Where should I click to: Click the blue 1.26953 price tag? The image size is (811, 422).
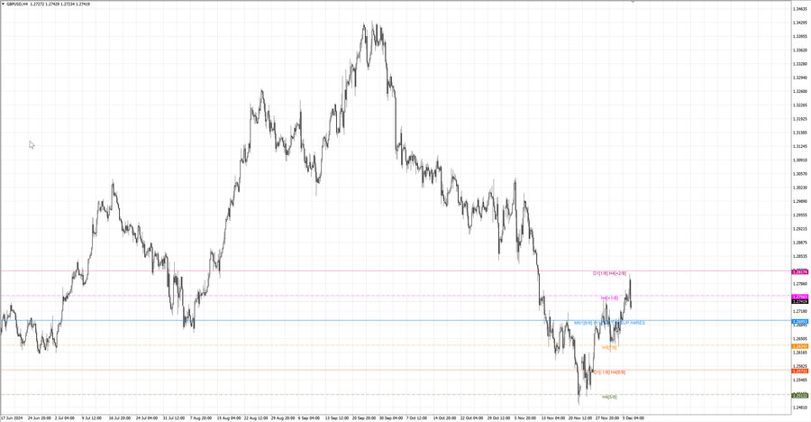[800, 322]
